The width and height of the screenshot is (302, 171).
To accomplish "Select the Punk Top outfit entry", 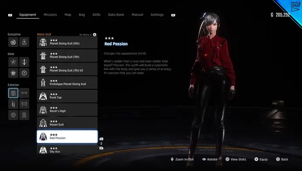I will [x=67, y=96].
